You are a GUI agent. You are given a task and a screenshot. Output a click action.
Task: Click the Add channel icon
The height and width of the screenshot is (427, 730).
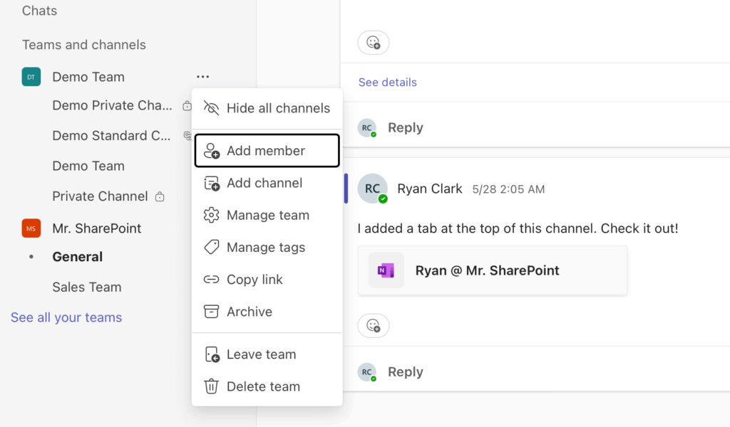pos(211,183)
